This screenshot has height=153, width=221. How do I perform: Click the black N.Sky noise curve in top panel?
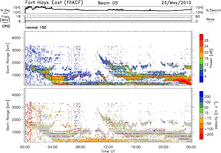click(108, 10)
